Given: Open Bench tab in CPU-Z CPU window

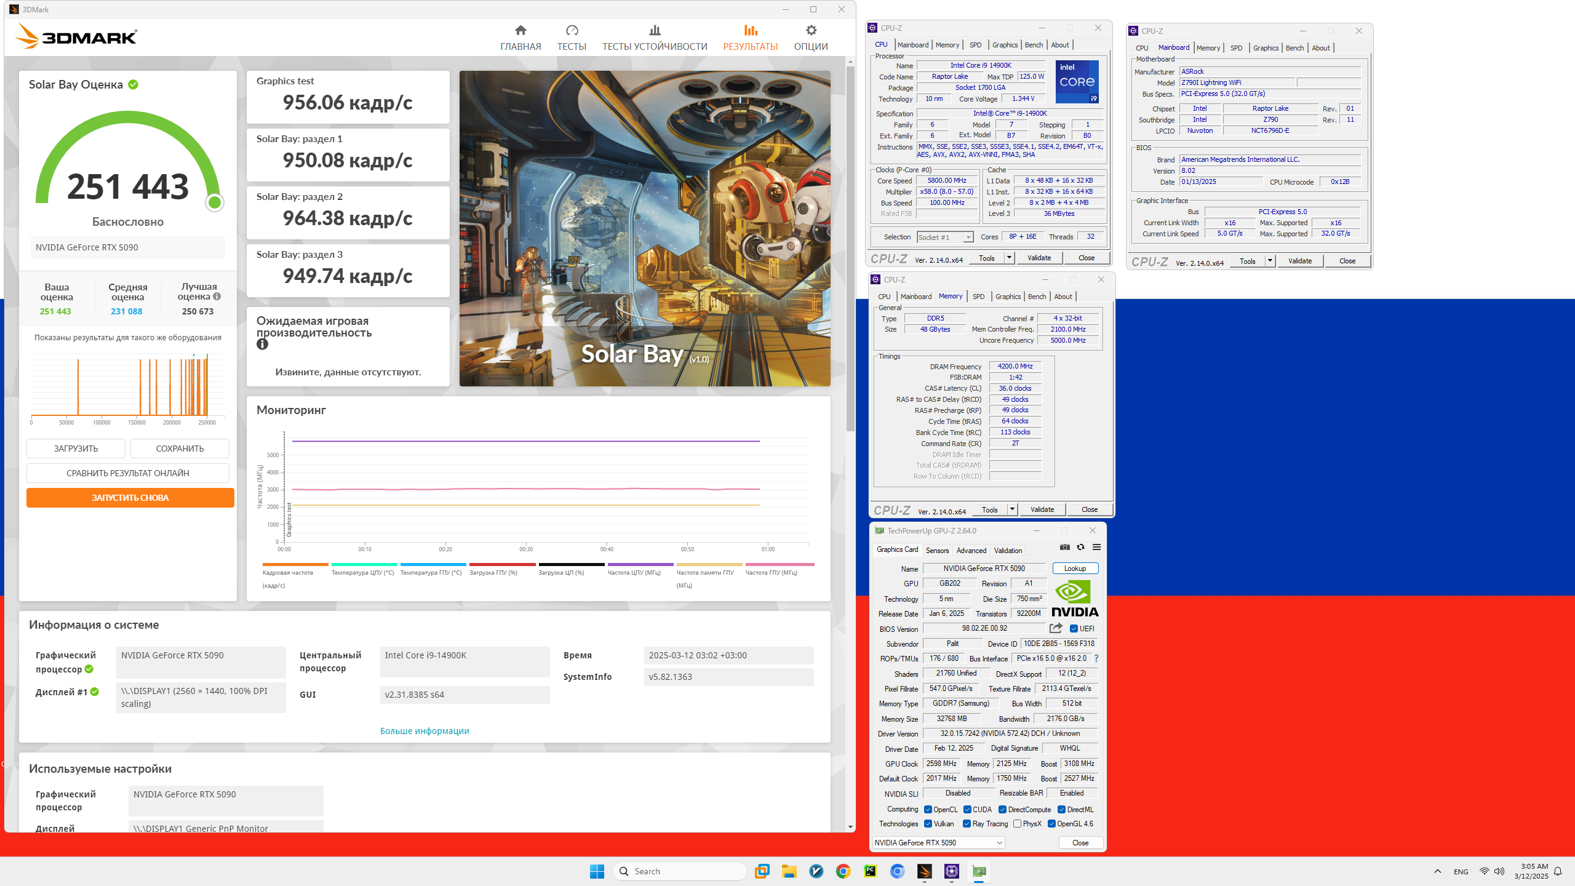Looking at the screenshot, I should pos(1034,45).
